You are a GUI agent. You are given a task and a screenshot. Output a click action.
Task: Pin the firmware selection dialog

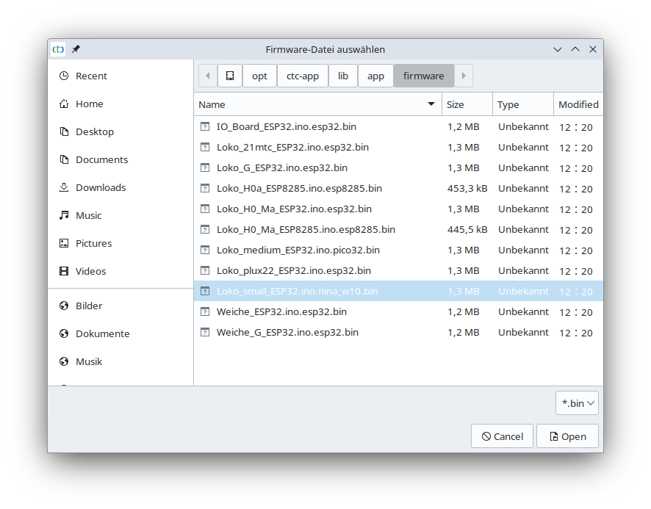pos(75,49)
